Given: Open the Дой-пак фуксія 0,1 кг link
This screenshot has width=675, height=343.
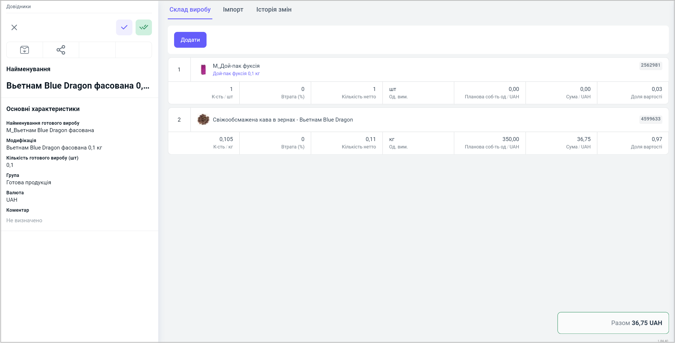Looking at the screenshot, I should tap(236, 74).
